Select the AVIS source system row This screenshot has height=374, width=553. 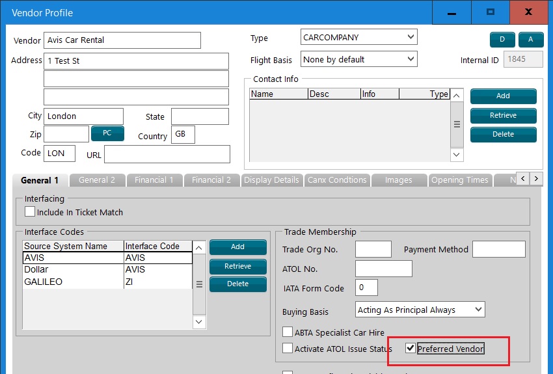pyautogui.click(x=107, y=258)
